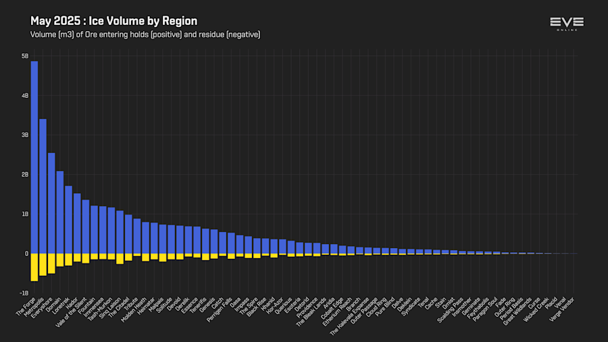Click the Black Rise x-axis label

pyautogui.click(x=257, y=307)
